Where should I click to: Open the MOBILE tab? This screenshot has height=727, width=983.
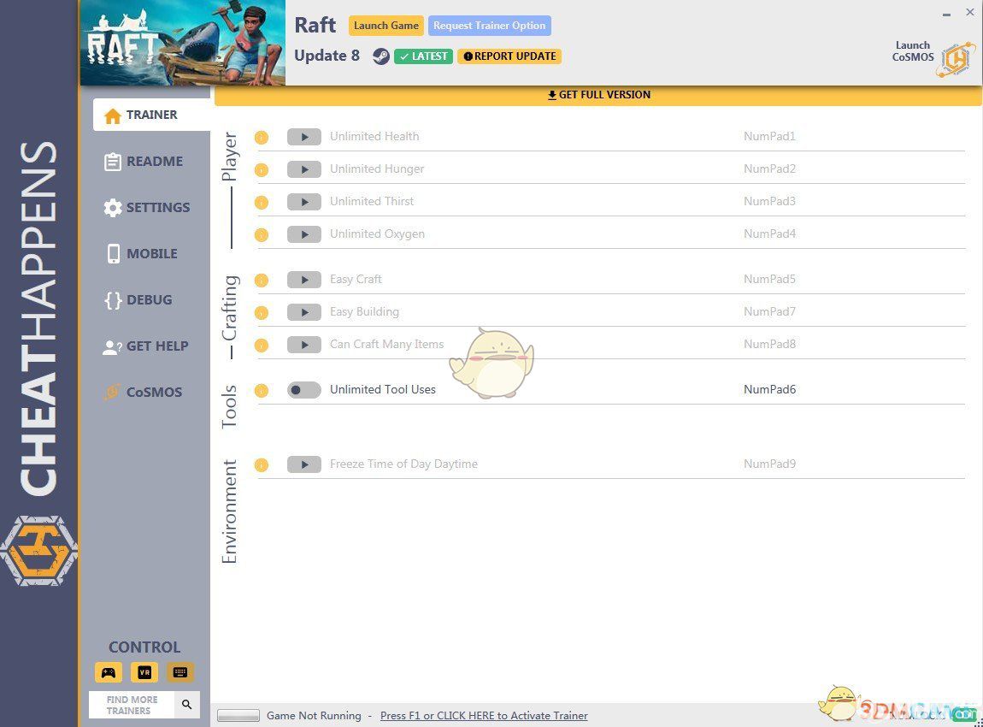(x=142, y=253)
